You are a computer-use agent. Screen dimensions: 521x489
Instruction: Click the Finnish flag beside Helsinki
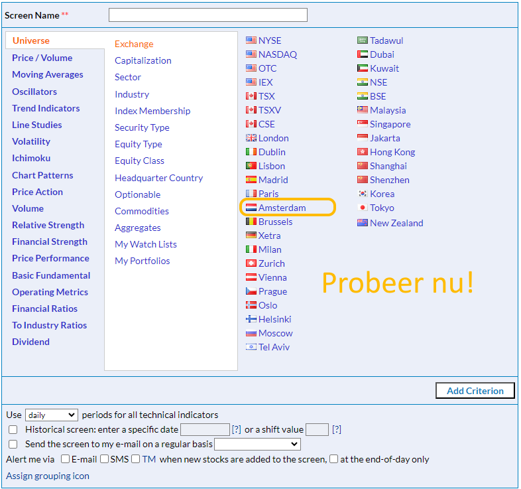pos(251,319)
